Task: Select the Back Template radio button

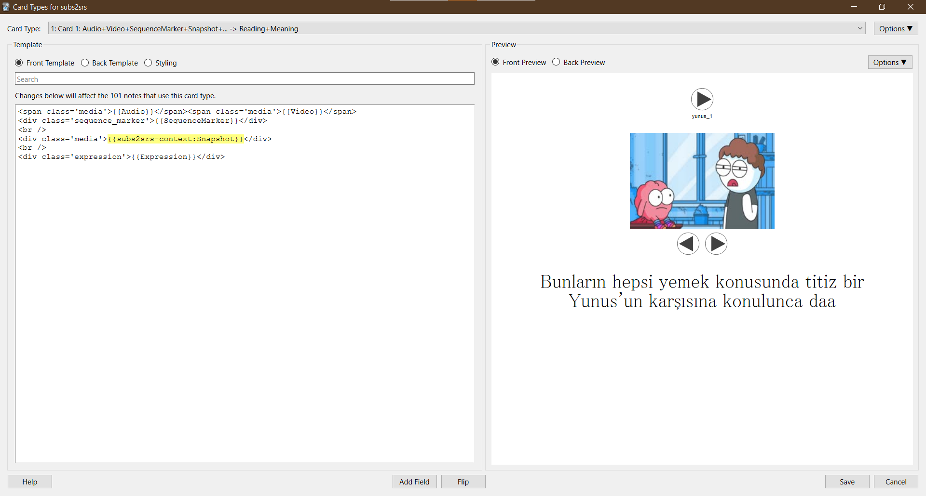Action: pos(85,63)
